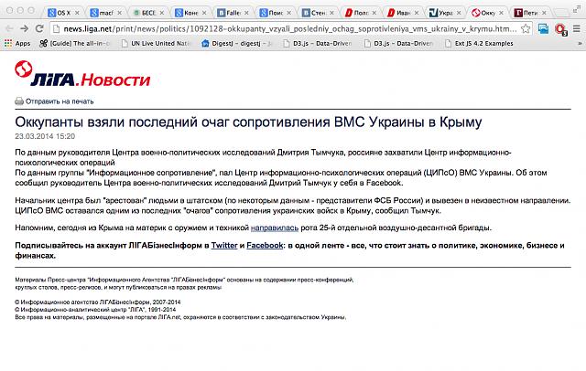Close the OS X tab
The image size is (586, 371).
(77, 13)
